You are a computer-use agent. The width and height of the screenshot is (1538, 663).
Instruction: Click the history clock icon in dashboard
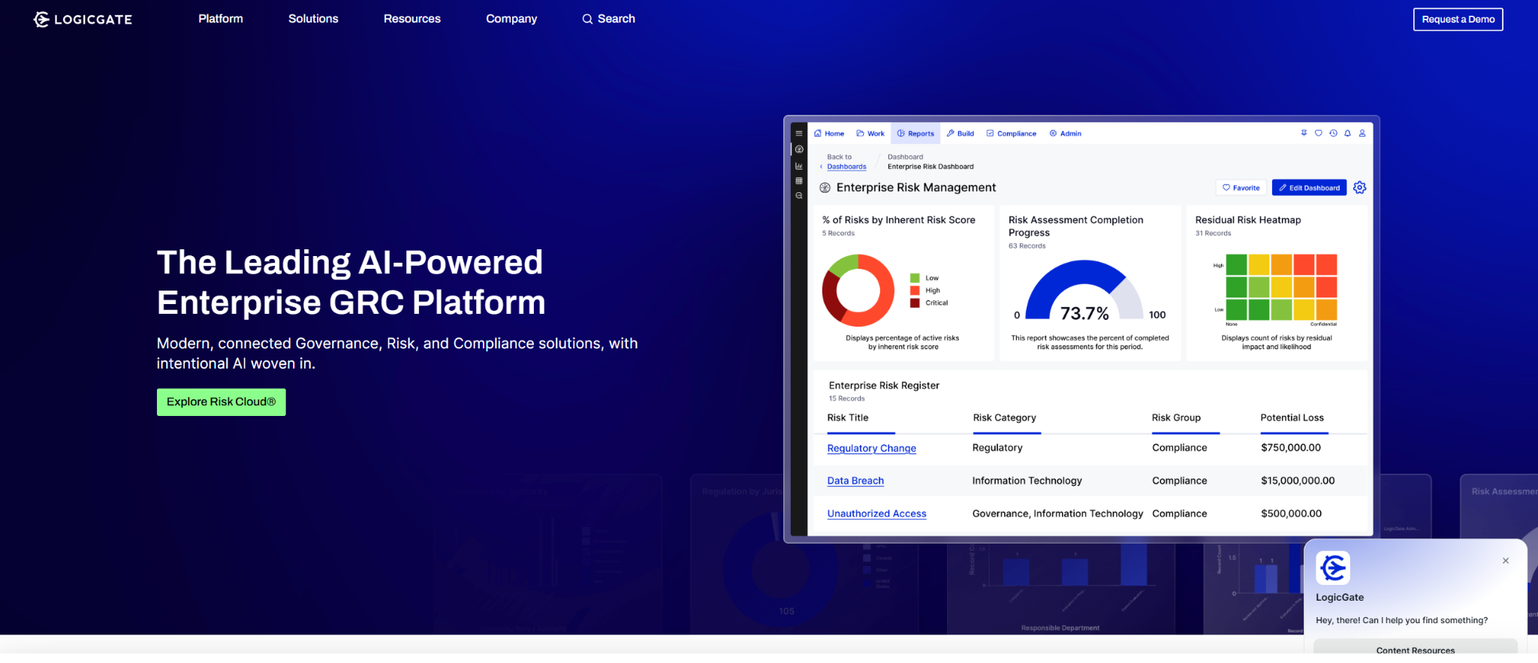(1333, 134)
